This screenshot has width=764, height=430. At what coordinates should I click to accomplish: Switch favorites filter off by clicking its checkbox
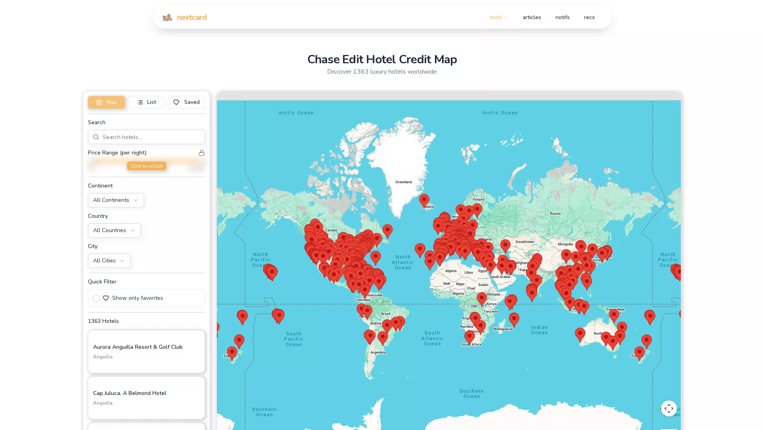[96, 298]
